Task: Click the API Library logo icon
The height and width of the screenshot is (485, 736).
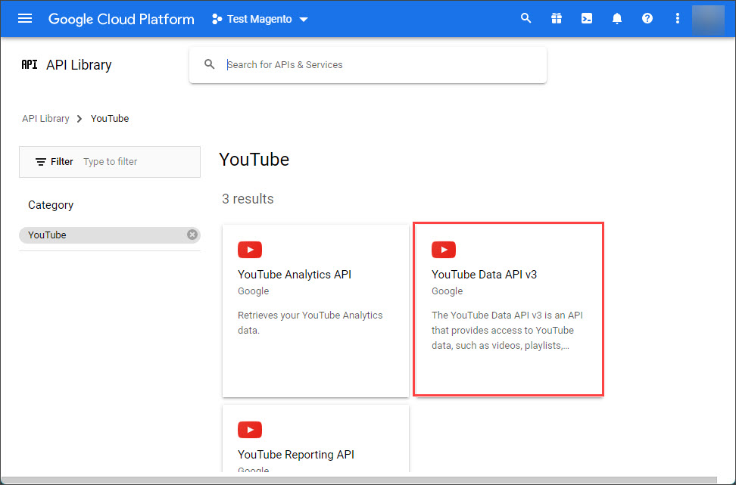Action: [x=29, y=65]
